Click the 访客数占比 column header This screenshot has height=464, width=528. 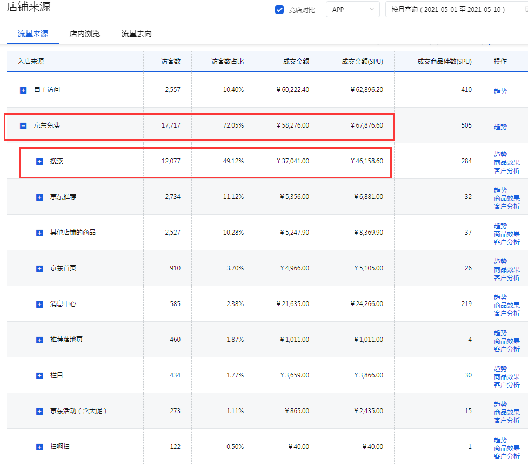[x=228, y=62]
